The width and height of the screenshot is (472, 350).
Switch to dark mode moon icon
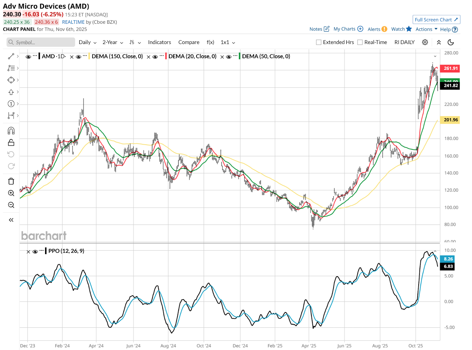coord(450,42)
